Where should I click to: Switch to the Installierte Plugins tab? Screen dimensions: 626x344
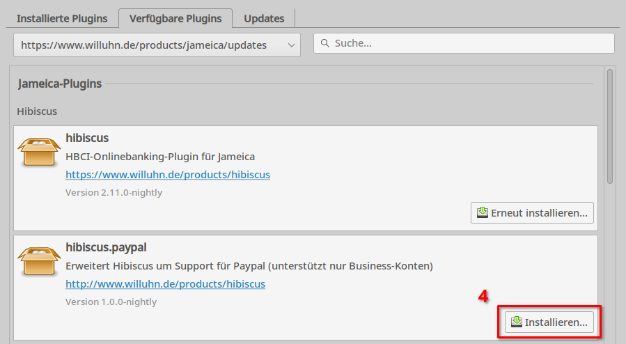62,18
